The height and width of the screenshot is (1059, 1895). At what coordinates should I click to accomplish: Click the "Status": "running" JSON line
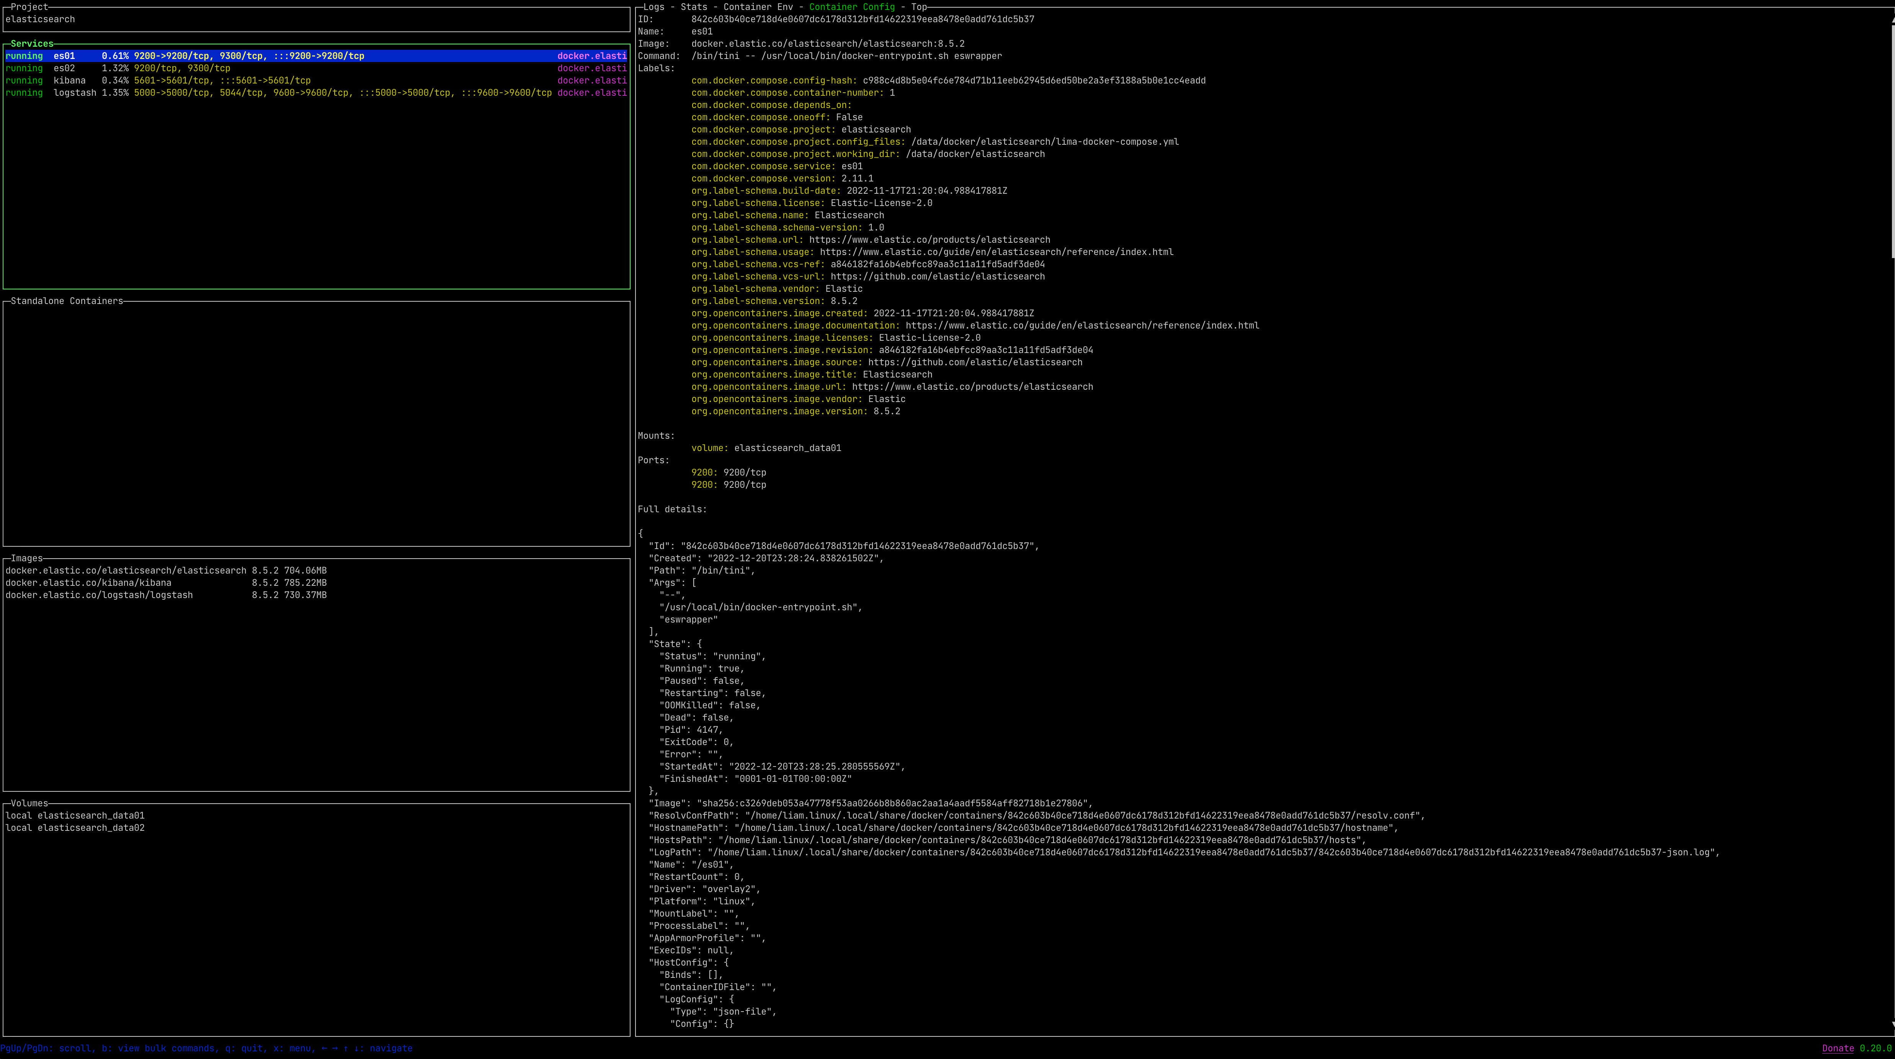click(x=712, y=657)
